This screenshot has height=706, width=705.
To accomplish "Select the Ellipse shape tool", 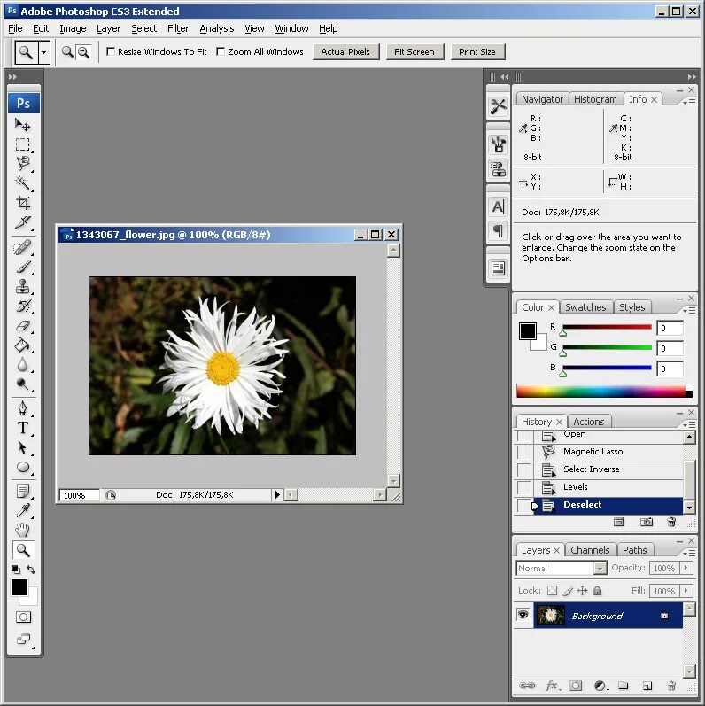I will coord(22,468).
